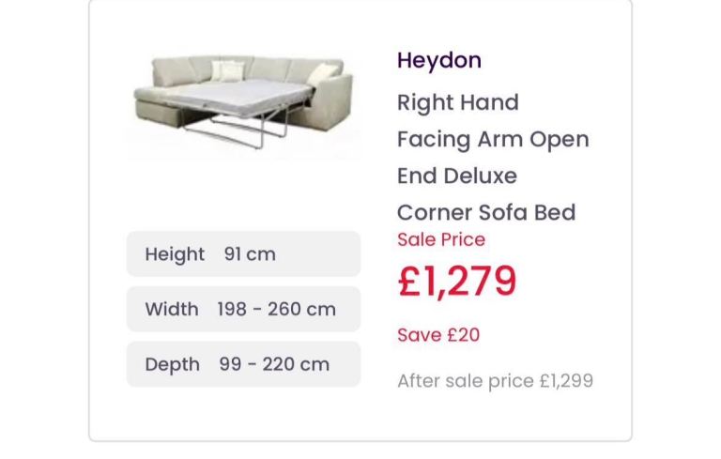The width and height of the screenshot is (721, 459).
Task: Click the "Height" dimension label
Action: (175, 254)
